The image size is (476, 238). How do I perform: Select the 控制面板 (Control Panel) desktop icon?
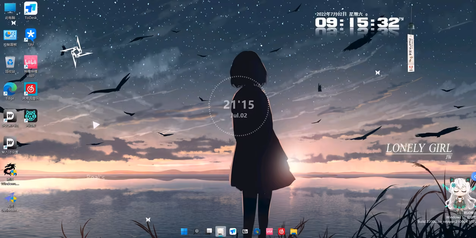pos(10,38)
